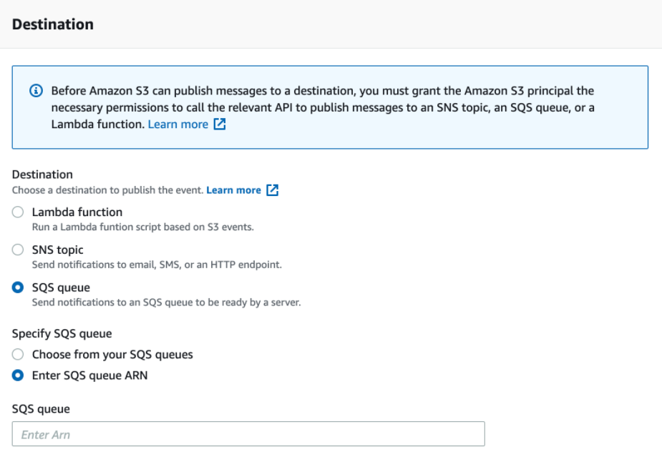The image size is (662, 452).
Task: Click the info icon in the blue banner
Action: [x=36, y=90]
